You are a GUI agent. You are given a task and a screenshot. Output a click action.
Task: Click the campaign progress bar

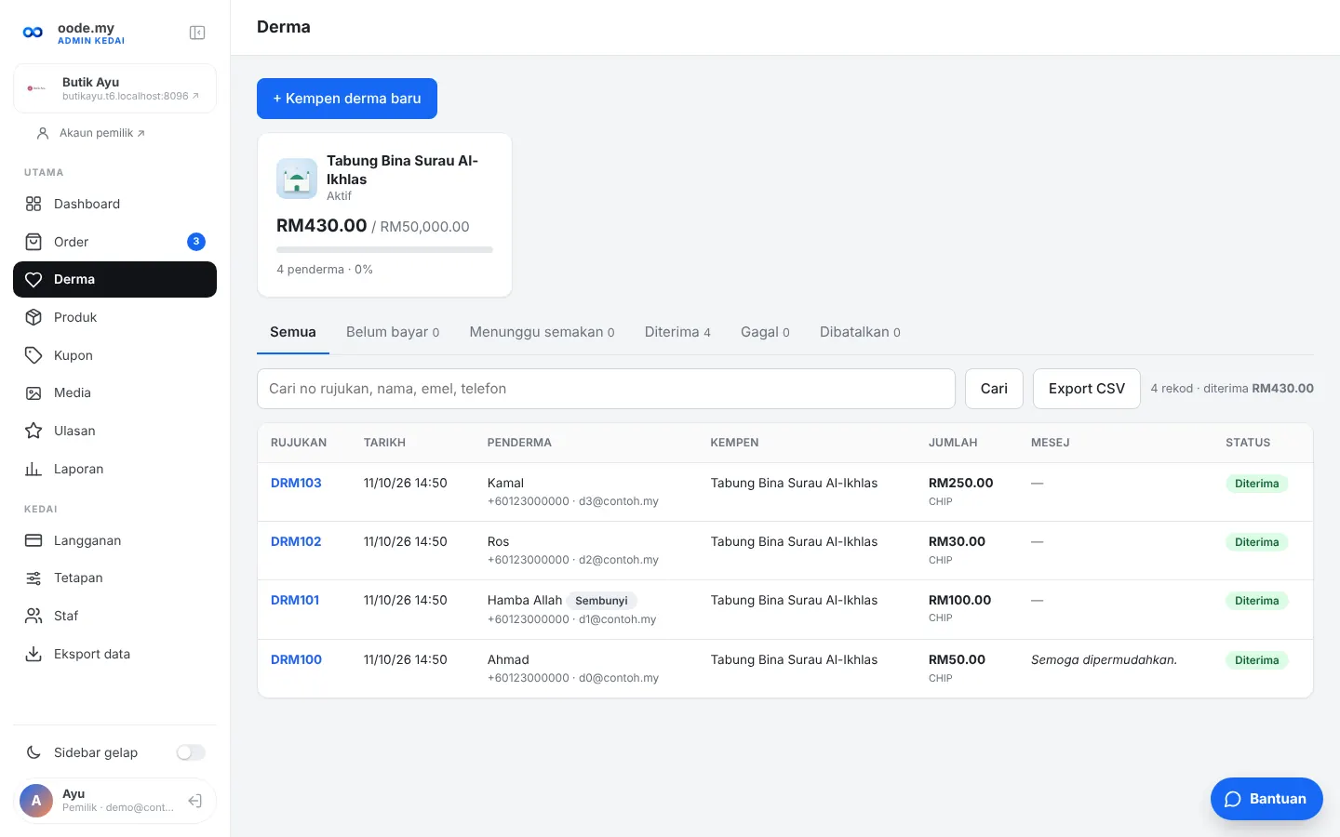click(x=384, y=249)
